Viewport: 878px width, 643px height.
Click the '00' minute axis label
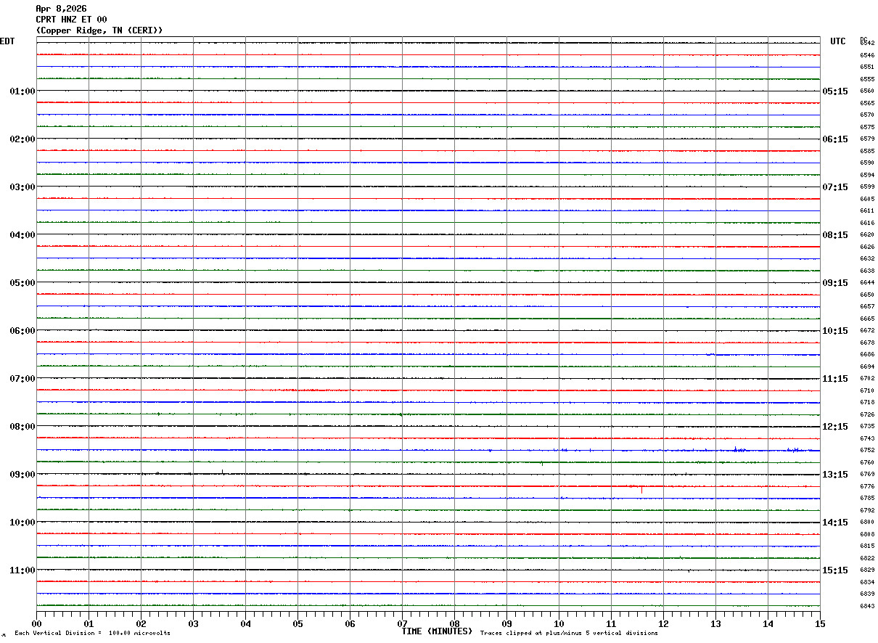pos(36,624)
